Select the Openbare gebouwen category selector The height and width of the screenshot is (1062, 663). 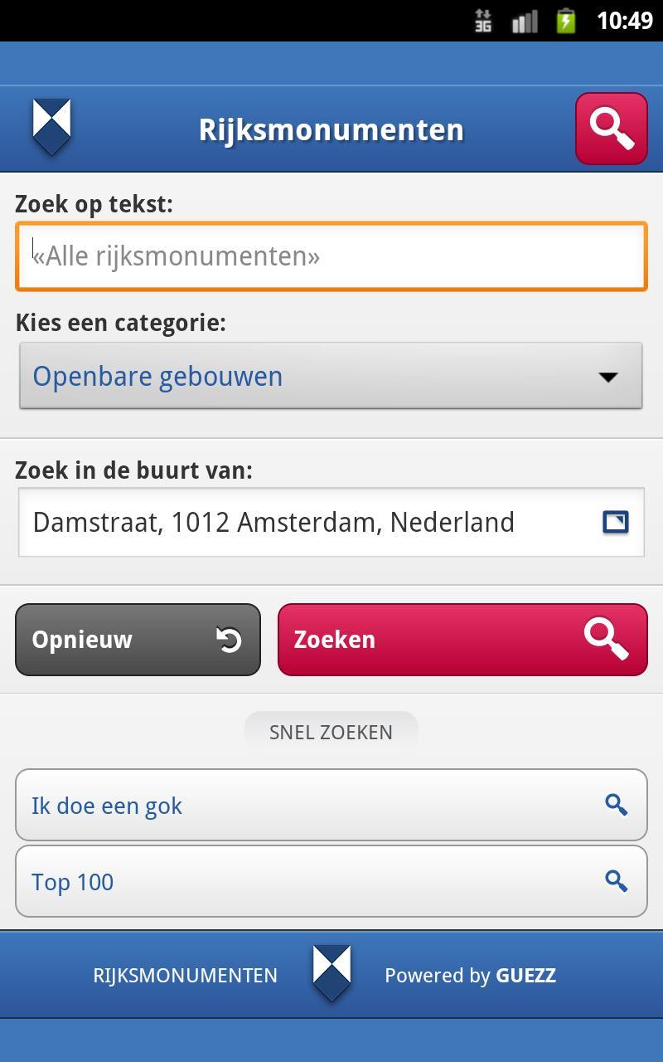coord(249,375)
